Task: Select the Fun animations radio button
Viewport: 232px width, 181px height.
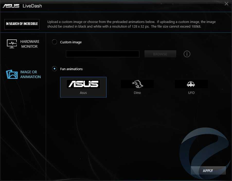Action: [x=55, y=69]
